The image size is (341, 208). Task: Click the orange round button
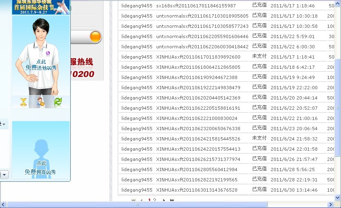(95, 37)
